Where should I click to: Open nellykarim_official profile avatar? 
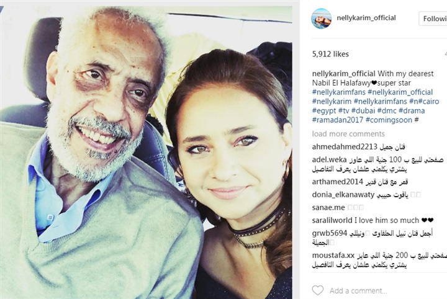(322, 19)
